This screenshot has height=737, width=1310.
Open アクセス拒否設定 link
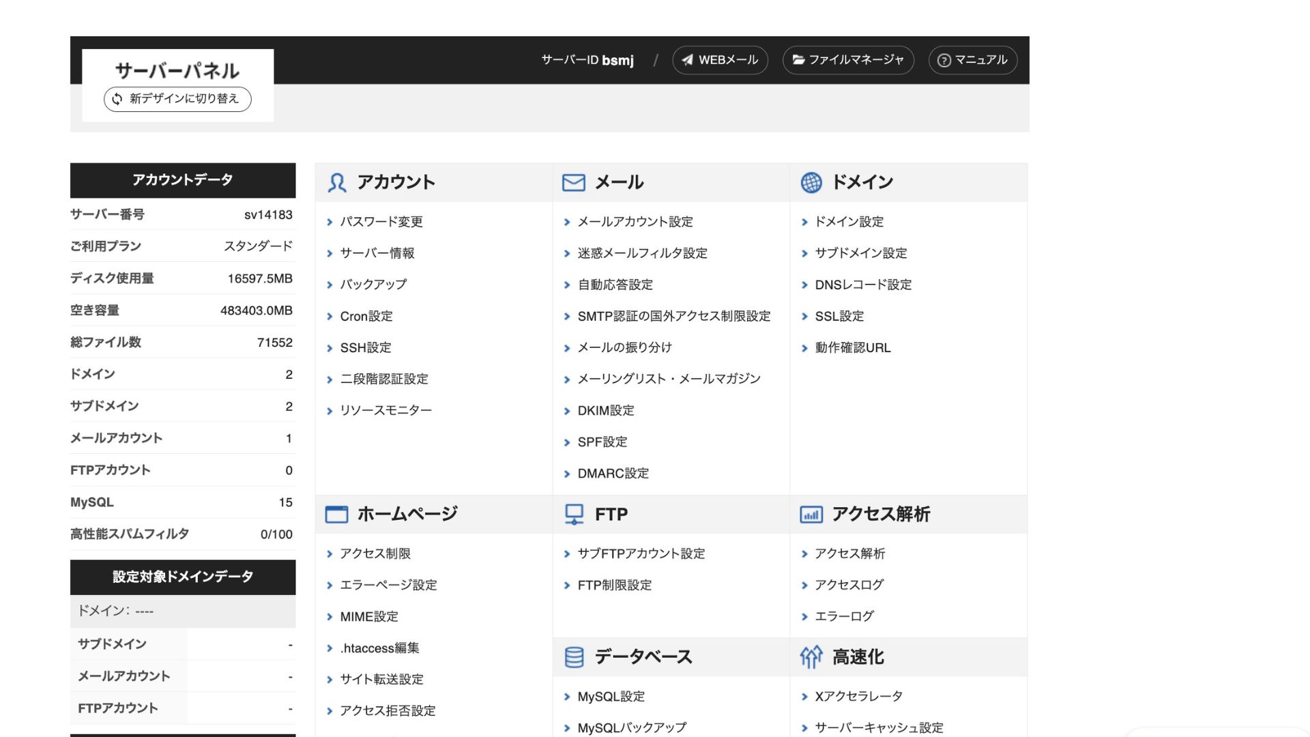[388, 710]
